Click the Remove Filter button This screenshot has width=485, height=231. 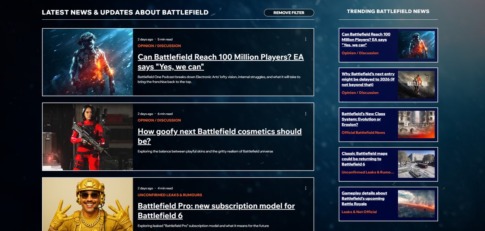tap(289, 12)
